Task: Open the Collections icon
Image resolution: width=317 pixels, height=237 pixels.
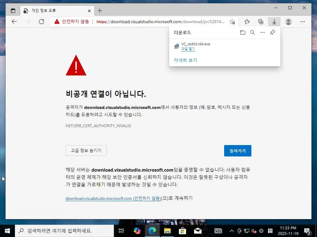Action: point(261,22)
